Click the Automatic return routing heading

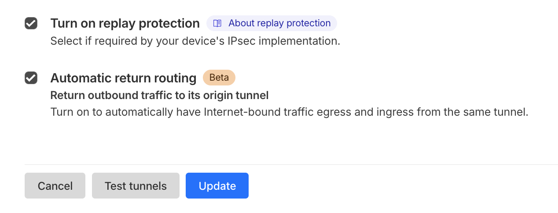123,78
